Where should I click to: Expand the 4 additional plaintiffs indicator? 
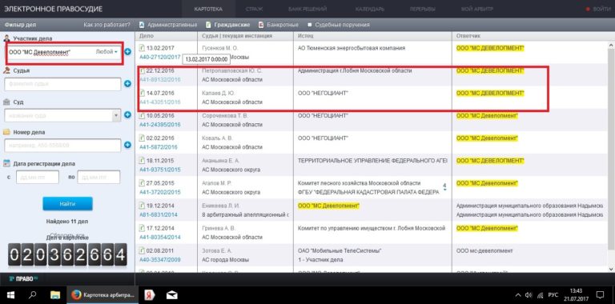(444, 186)
